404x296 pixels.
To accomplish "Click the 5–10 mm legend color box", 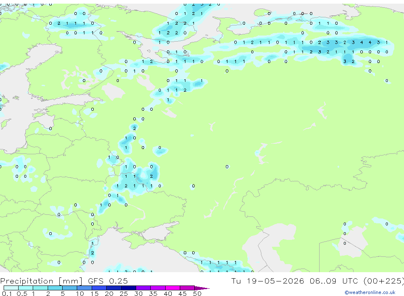I will (70, 288).
